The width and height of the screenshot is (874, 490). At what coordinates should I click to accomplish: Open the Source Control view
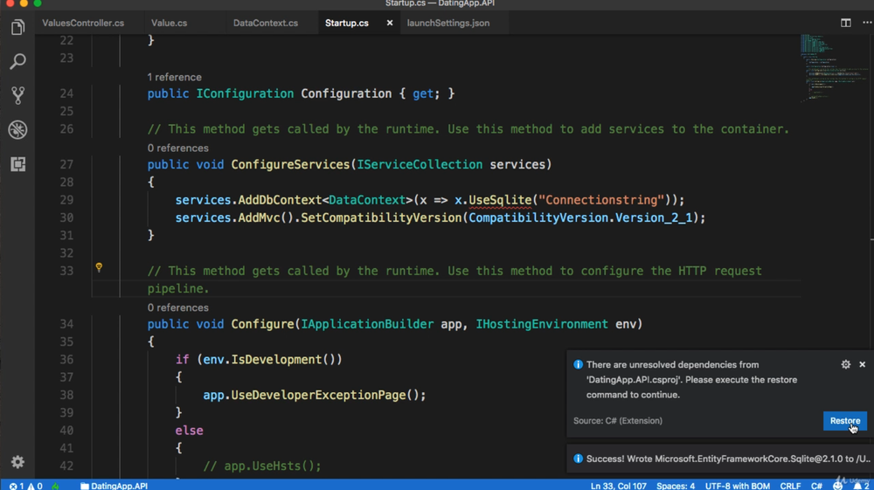click(17, 95)
